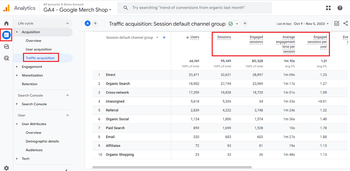
Task: Sort by Engaged sessions column header
Action: [256, 39]
